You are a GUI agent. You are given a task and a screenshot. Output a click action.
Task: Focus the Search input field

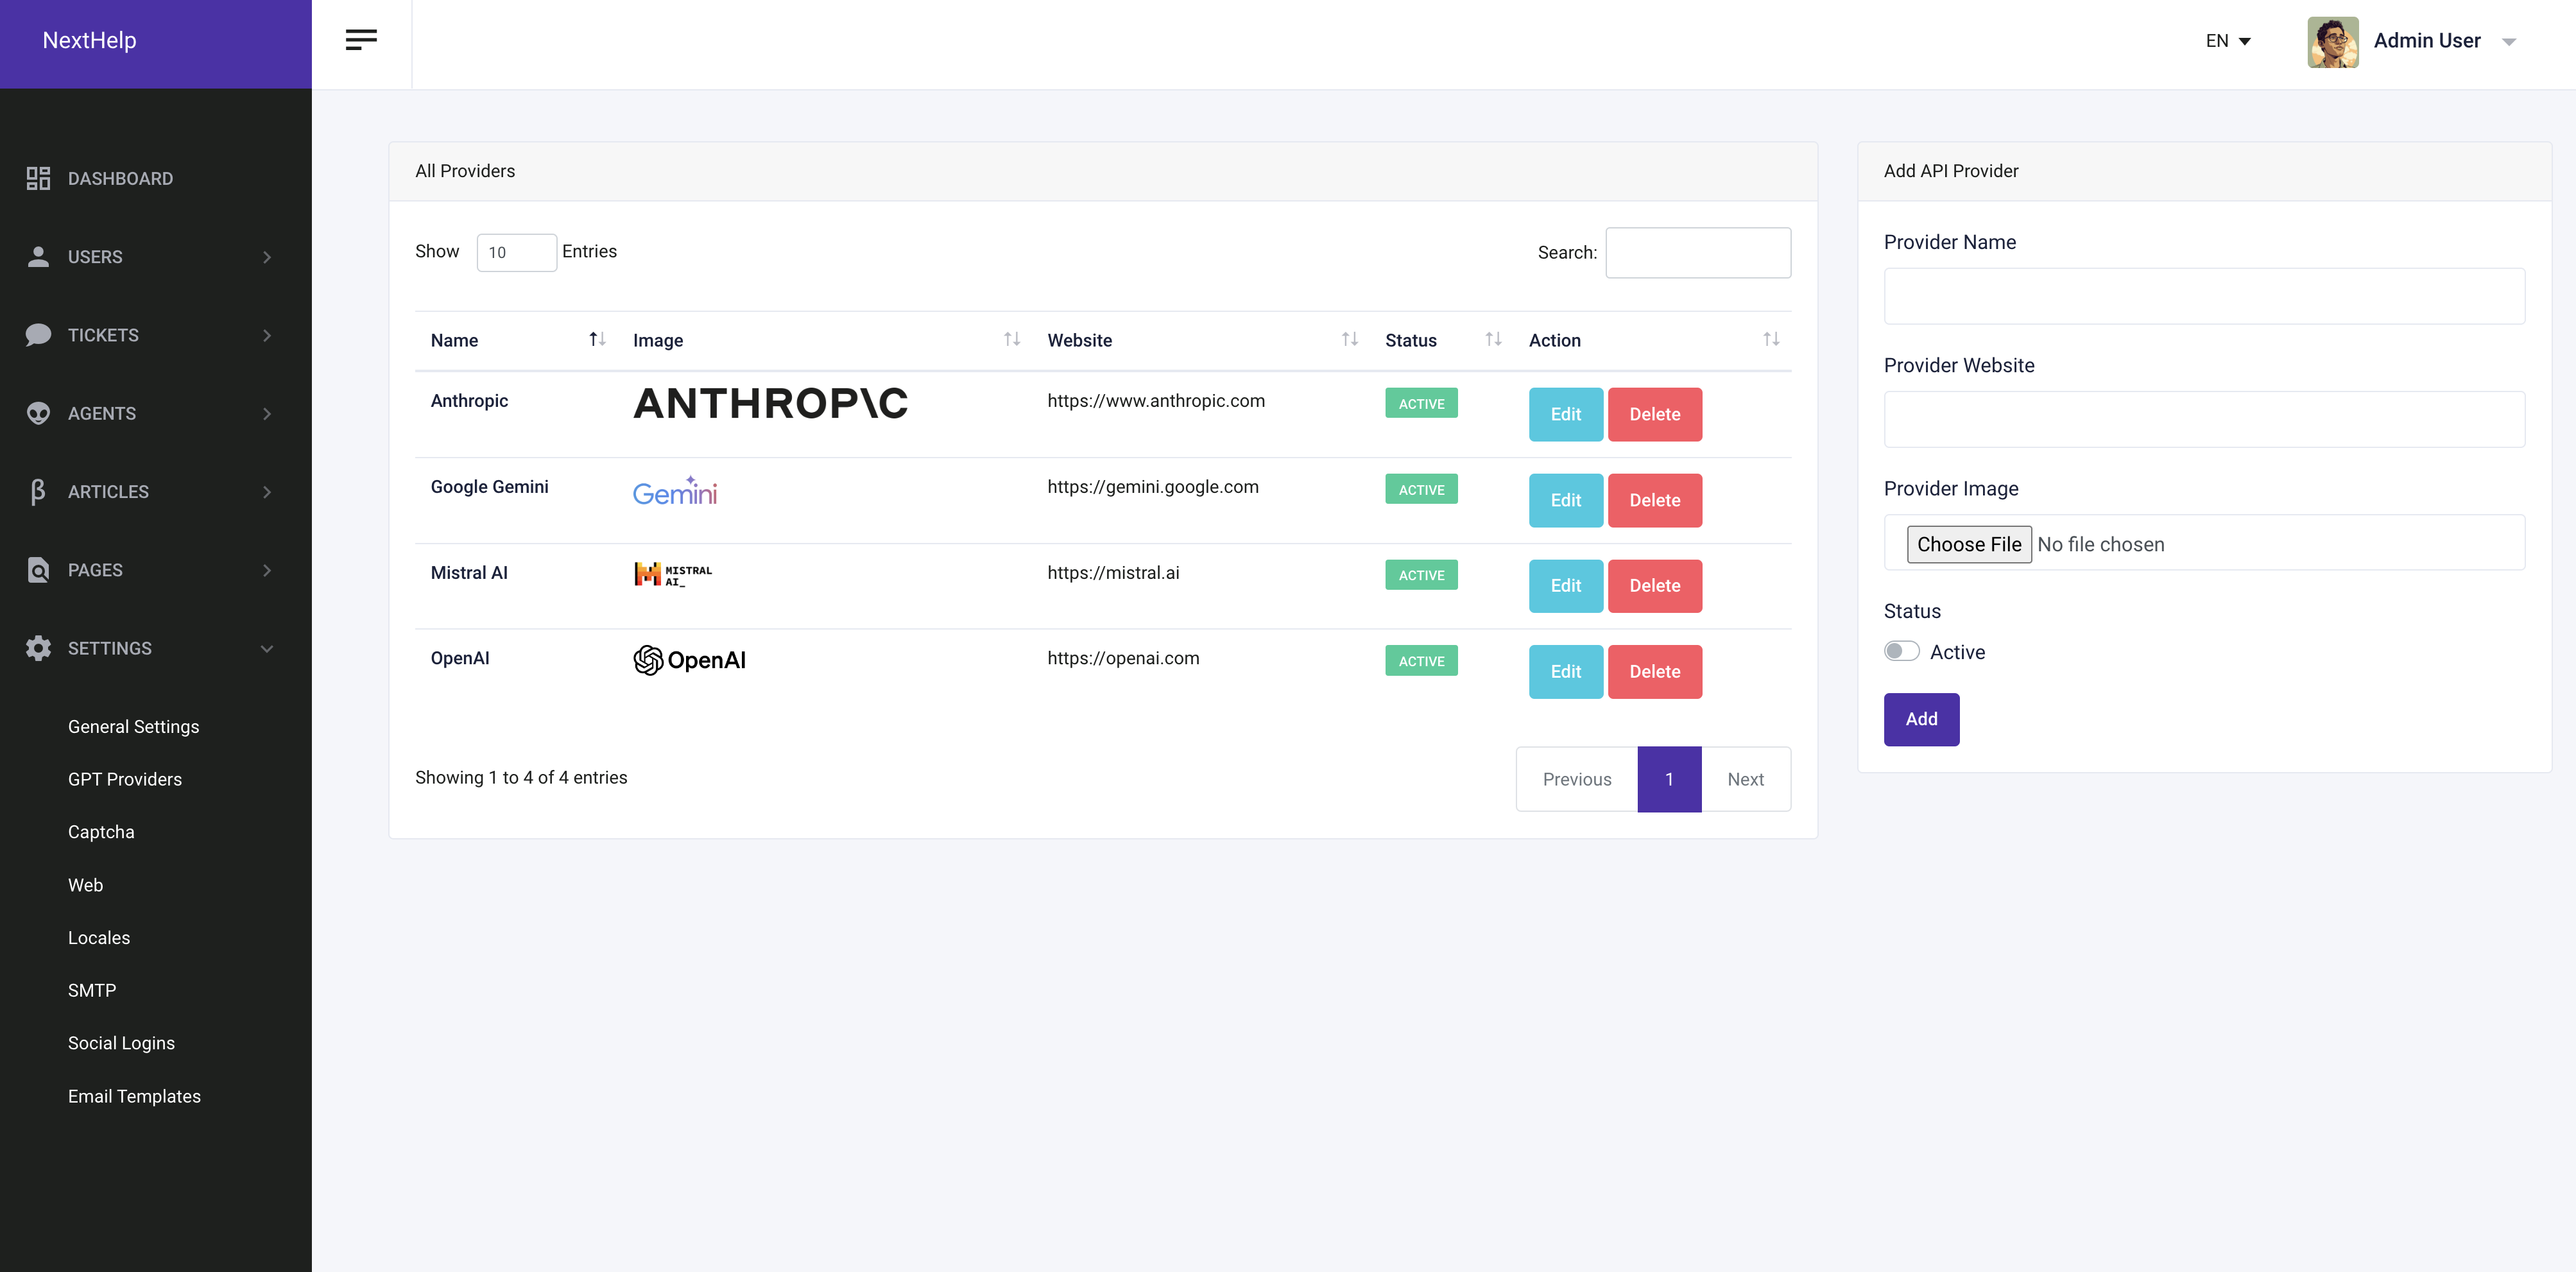coord(1698,252)
